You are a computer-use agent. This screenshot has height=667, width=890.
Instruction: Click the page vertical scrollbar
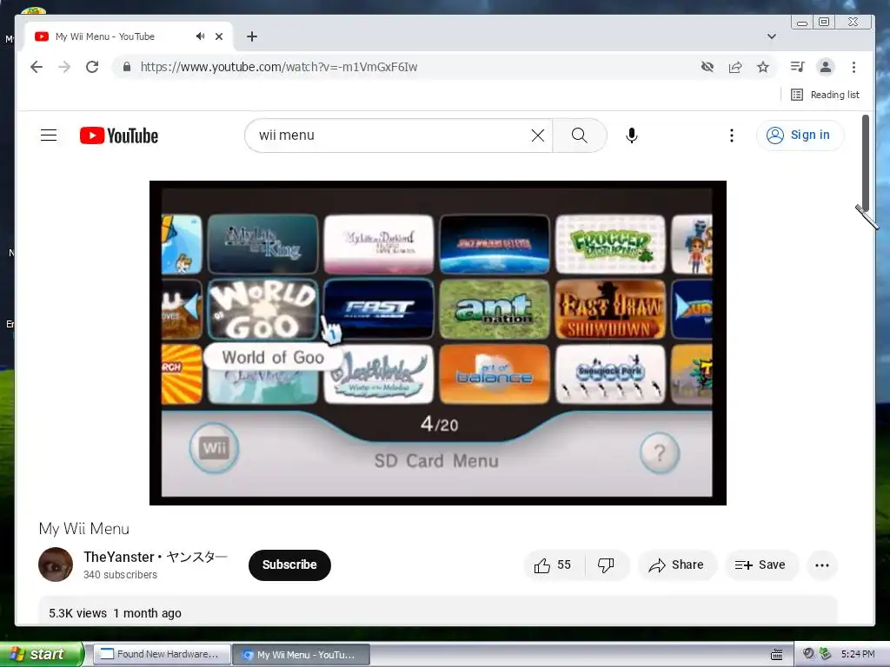tap(866, 163)
